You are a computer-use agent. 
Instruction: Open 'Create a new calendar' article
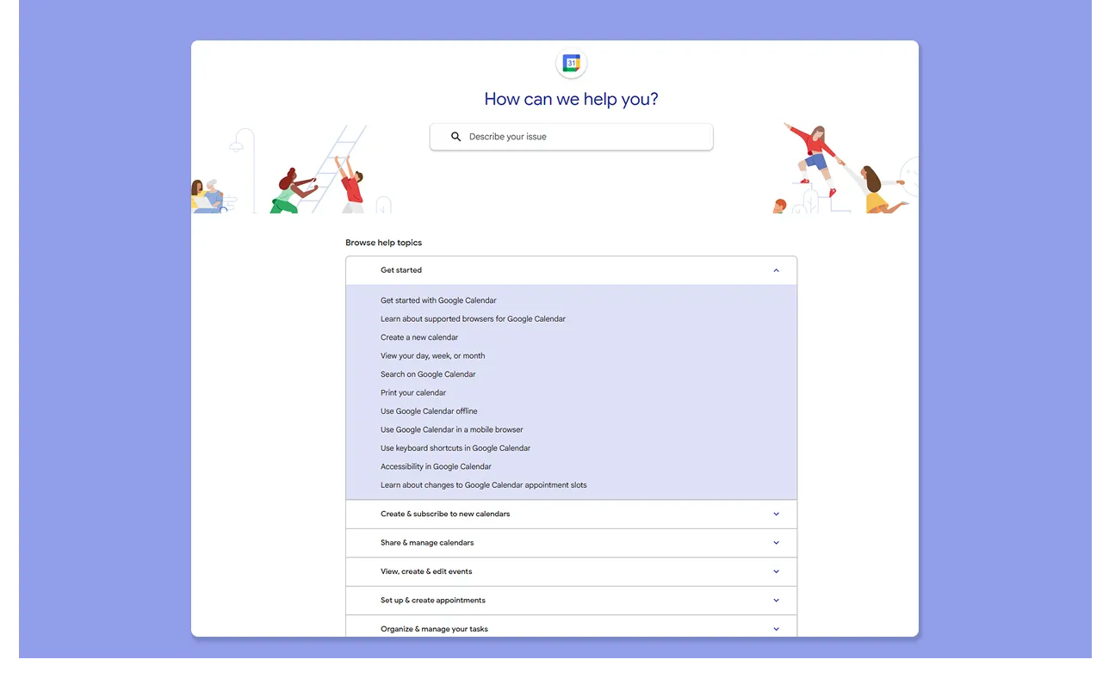pyautogui.click(x=419, y=337)
